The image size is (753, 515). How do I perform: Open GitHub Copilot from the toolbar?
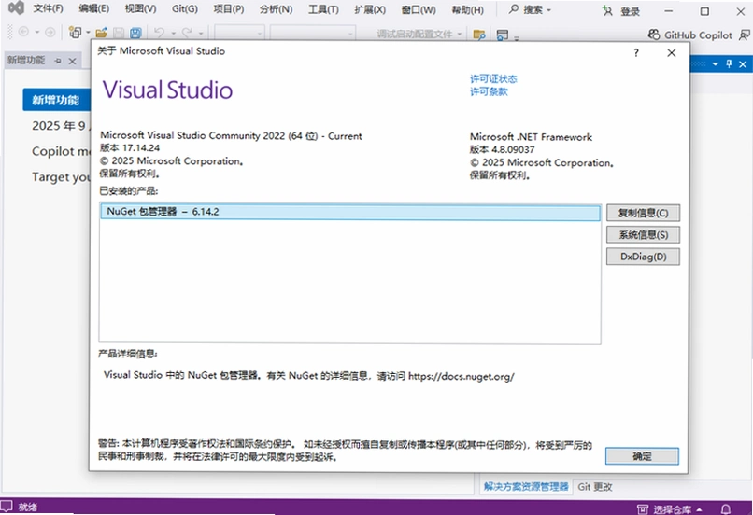(x=690, y=35)
